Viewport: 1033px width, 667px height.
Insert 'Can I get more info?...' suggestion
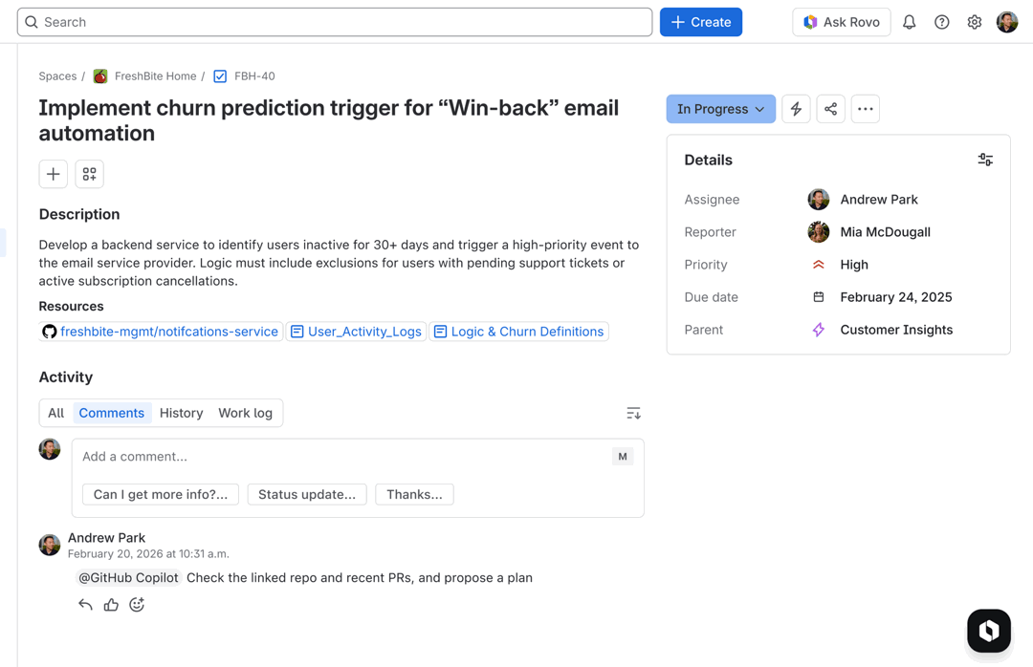161,495
